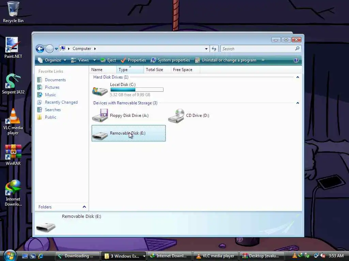Open the Internet Download Manager desktop shortcut
Image resolution: width=349 pixels, height=261 pixels.
pyautogui.click(x=13, y=193)
